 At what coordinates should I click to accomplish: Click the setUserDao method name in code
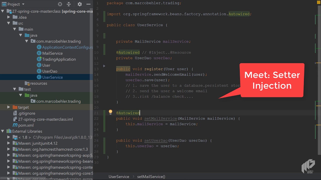[156, 140]
